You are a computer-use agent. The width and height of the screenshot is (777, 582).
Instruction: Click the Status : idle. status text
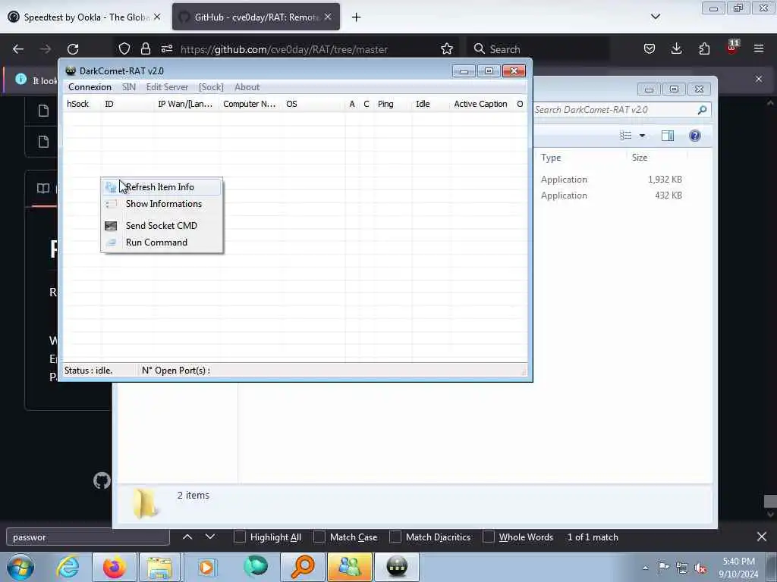pyautogui.click(x=88, y=371)
